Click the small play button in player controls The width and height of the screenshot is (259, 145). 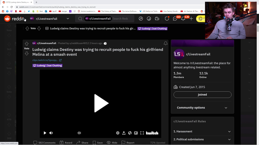click(x=45, y=133)
